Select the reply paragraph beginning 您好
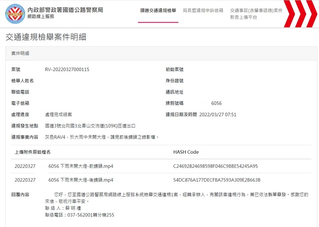This screenshot has width=319, height=227. point(177,198)
